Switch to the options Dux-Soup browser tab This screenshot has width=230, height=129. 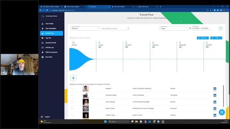(146, 7)
